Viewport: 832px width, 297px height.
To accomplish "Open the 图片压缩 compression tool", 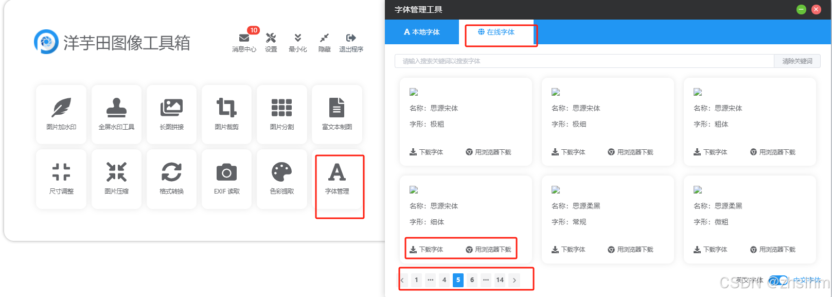I will (x=116, y=179).
